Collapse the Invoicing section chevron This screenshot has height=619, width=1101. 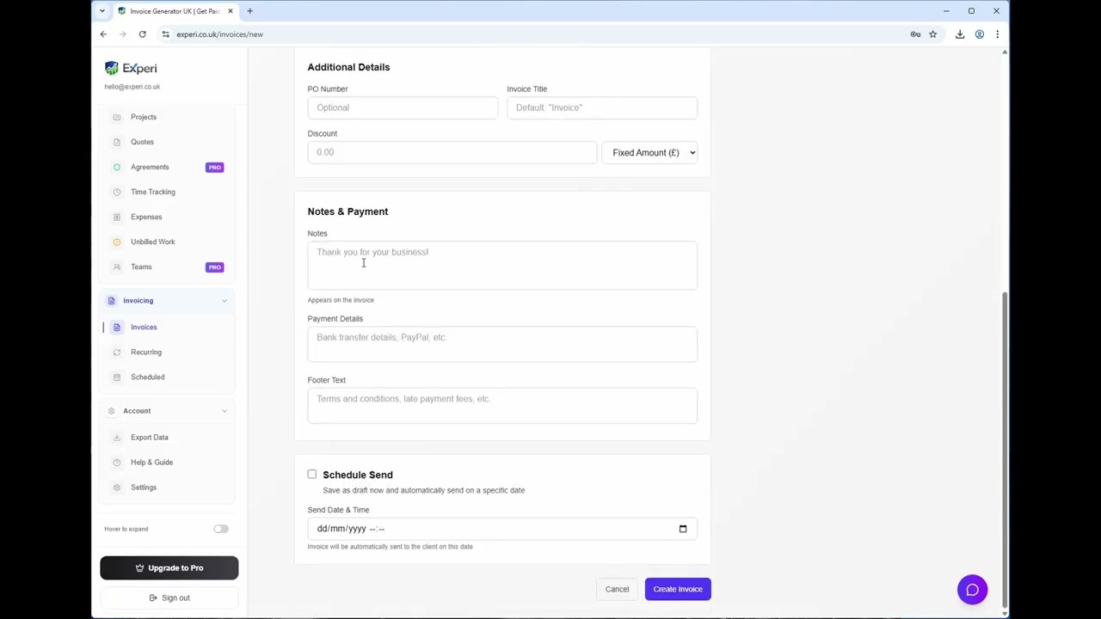225,300
